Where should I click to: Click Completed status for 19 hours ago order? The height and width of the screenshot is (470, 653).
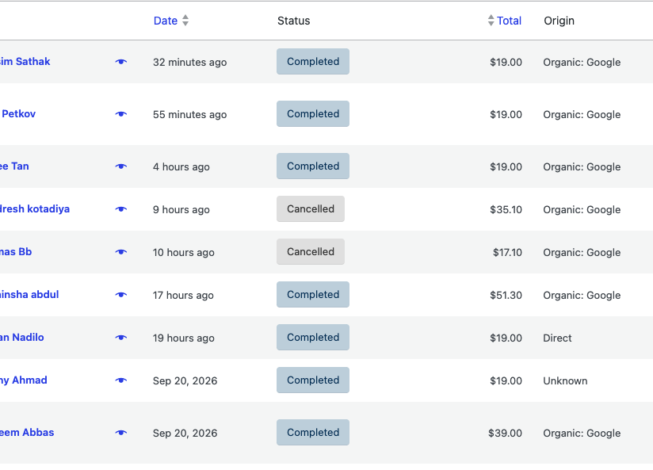coord(313,338)
